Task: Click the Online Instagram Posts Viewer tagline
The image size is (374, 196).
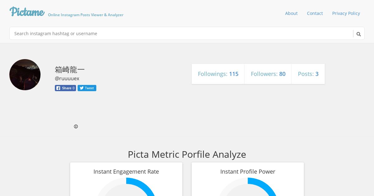Action: (x=86, y=15)
